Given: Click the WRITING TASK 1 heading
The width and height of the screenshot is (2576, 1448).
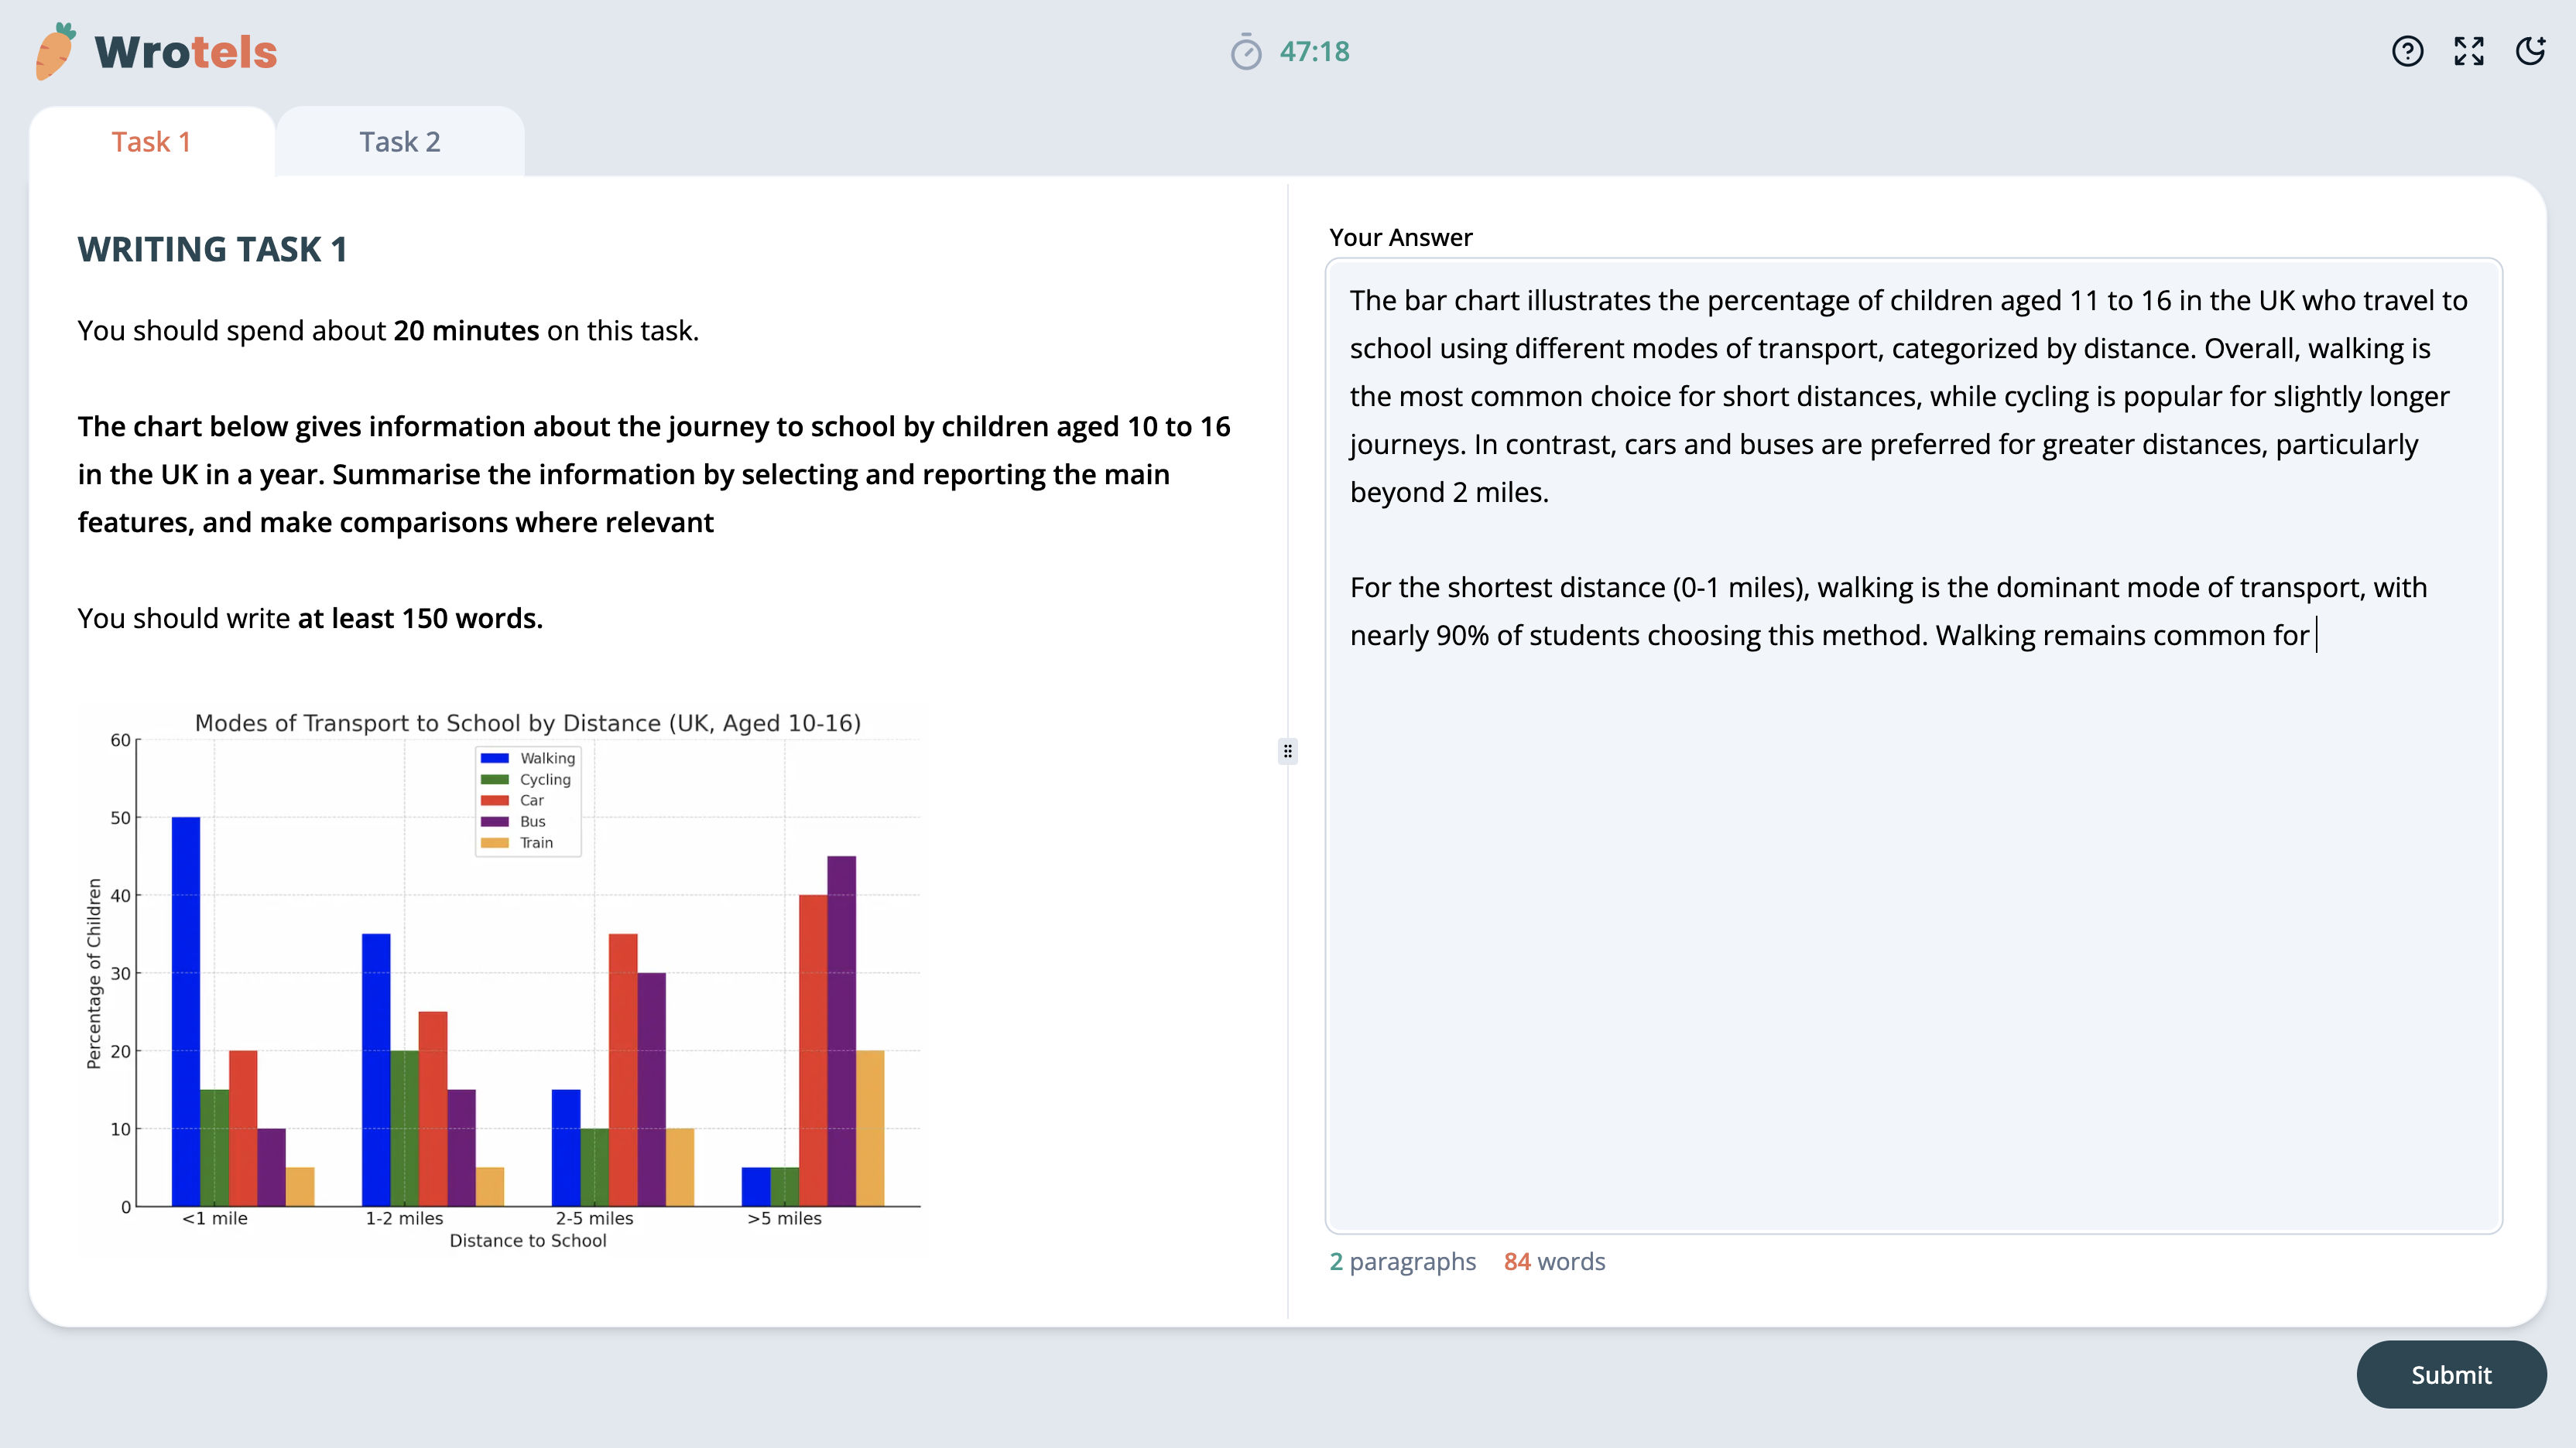Looking at the screenshot, I should (212, 249).
